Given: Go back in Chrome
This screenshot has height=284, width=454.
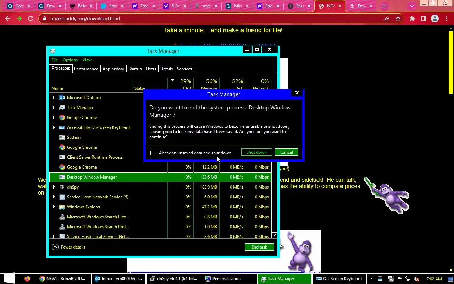Looking at the screenshot, I should 8,18.
